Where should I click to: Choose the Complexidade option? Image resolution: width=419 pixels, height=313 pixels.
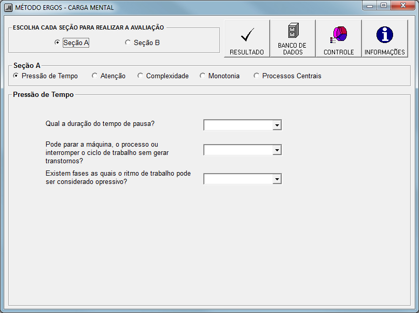pyautogui.click(x=163, y=76)
